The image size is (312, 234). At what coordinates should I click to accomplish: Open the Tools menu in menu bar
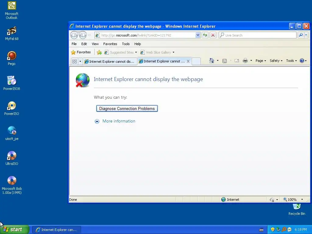[126, 44]
